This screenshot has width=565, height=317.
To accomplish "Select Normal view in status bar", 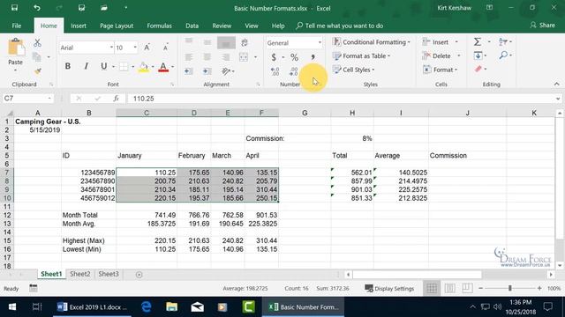I will tap(432, 288).
